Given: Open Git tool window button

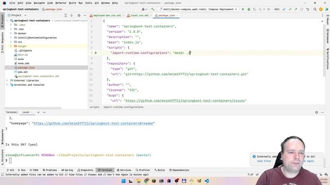Looking at the screenshot, I should pyautogui.click(x=10, y=170).
